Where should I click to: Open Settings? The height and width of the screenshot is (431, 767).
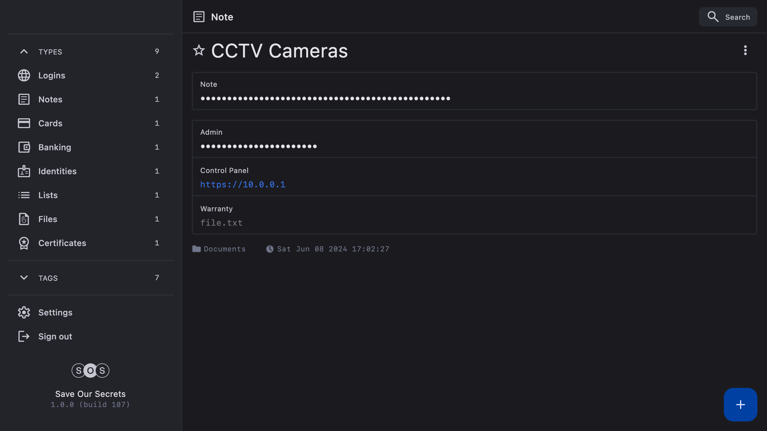(55, 312)
